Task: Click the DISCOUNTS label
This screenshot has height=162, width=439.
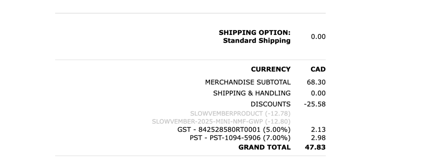Action: pos(270,104)
